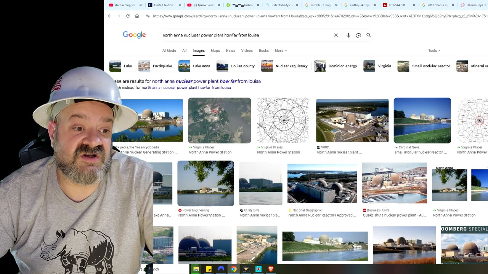Screen dimensions: 488x274
Task: Filter images by Nuclear regulatory chip
Action: 285,66
